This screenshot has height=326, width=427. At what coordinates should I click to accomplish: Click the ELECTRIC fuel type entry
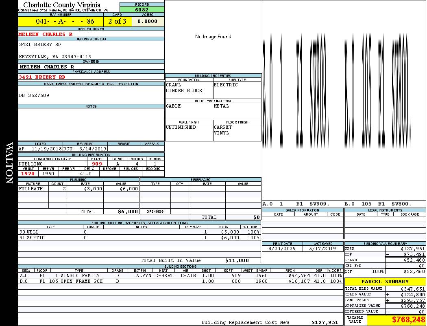[x=226, y=85]
